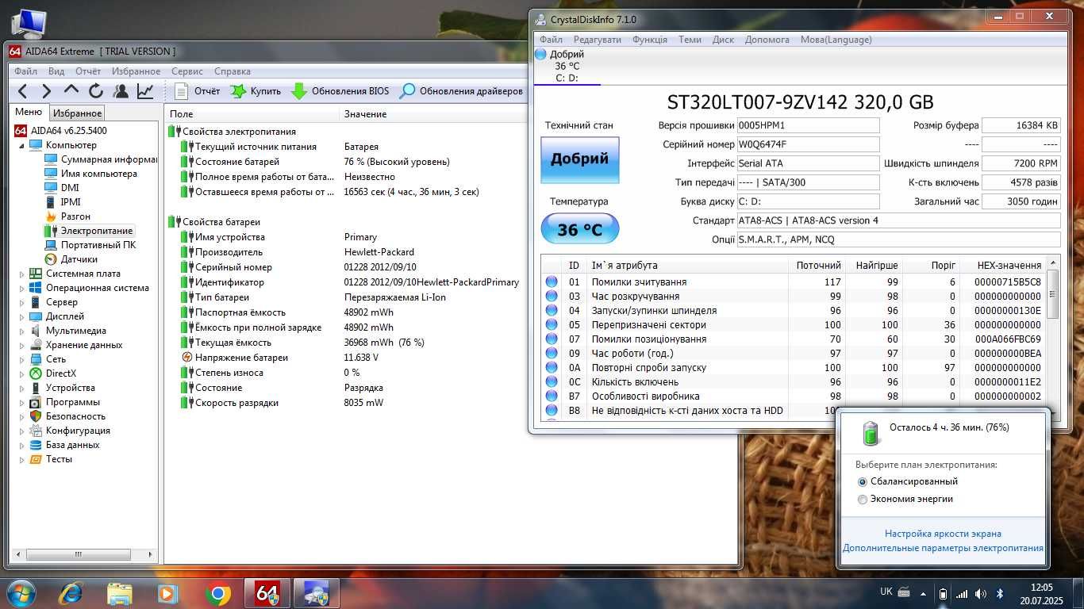Select the Добрий 36 °C disk tab
This screenshot has width=1084, height=609.
pyautogui.click(x=567, y=66)
